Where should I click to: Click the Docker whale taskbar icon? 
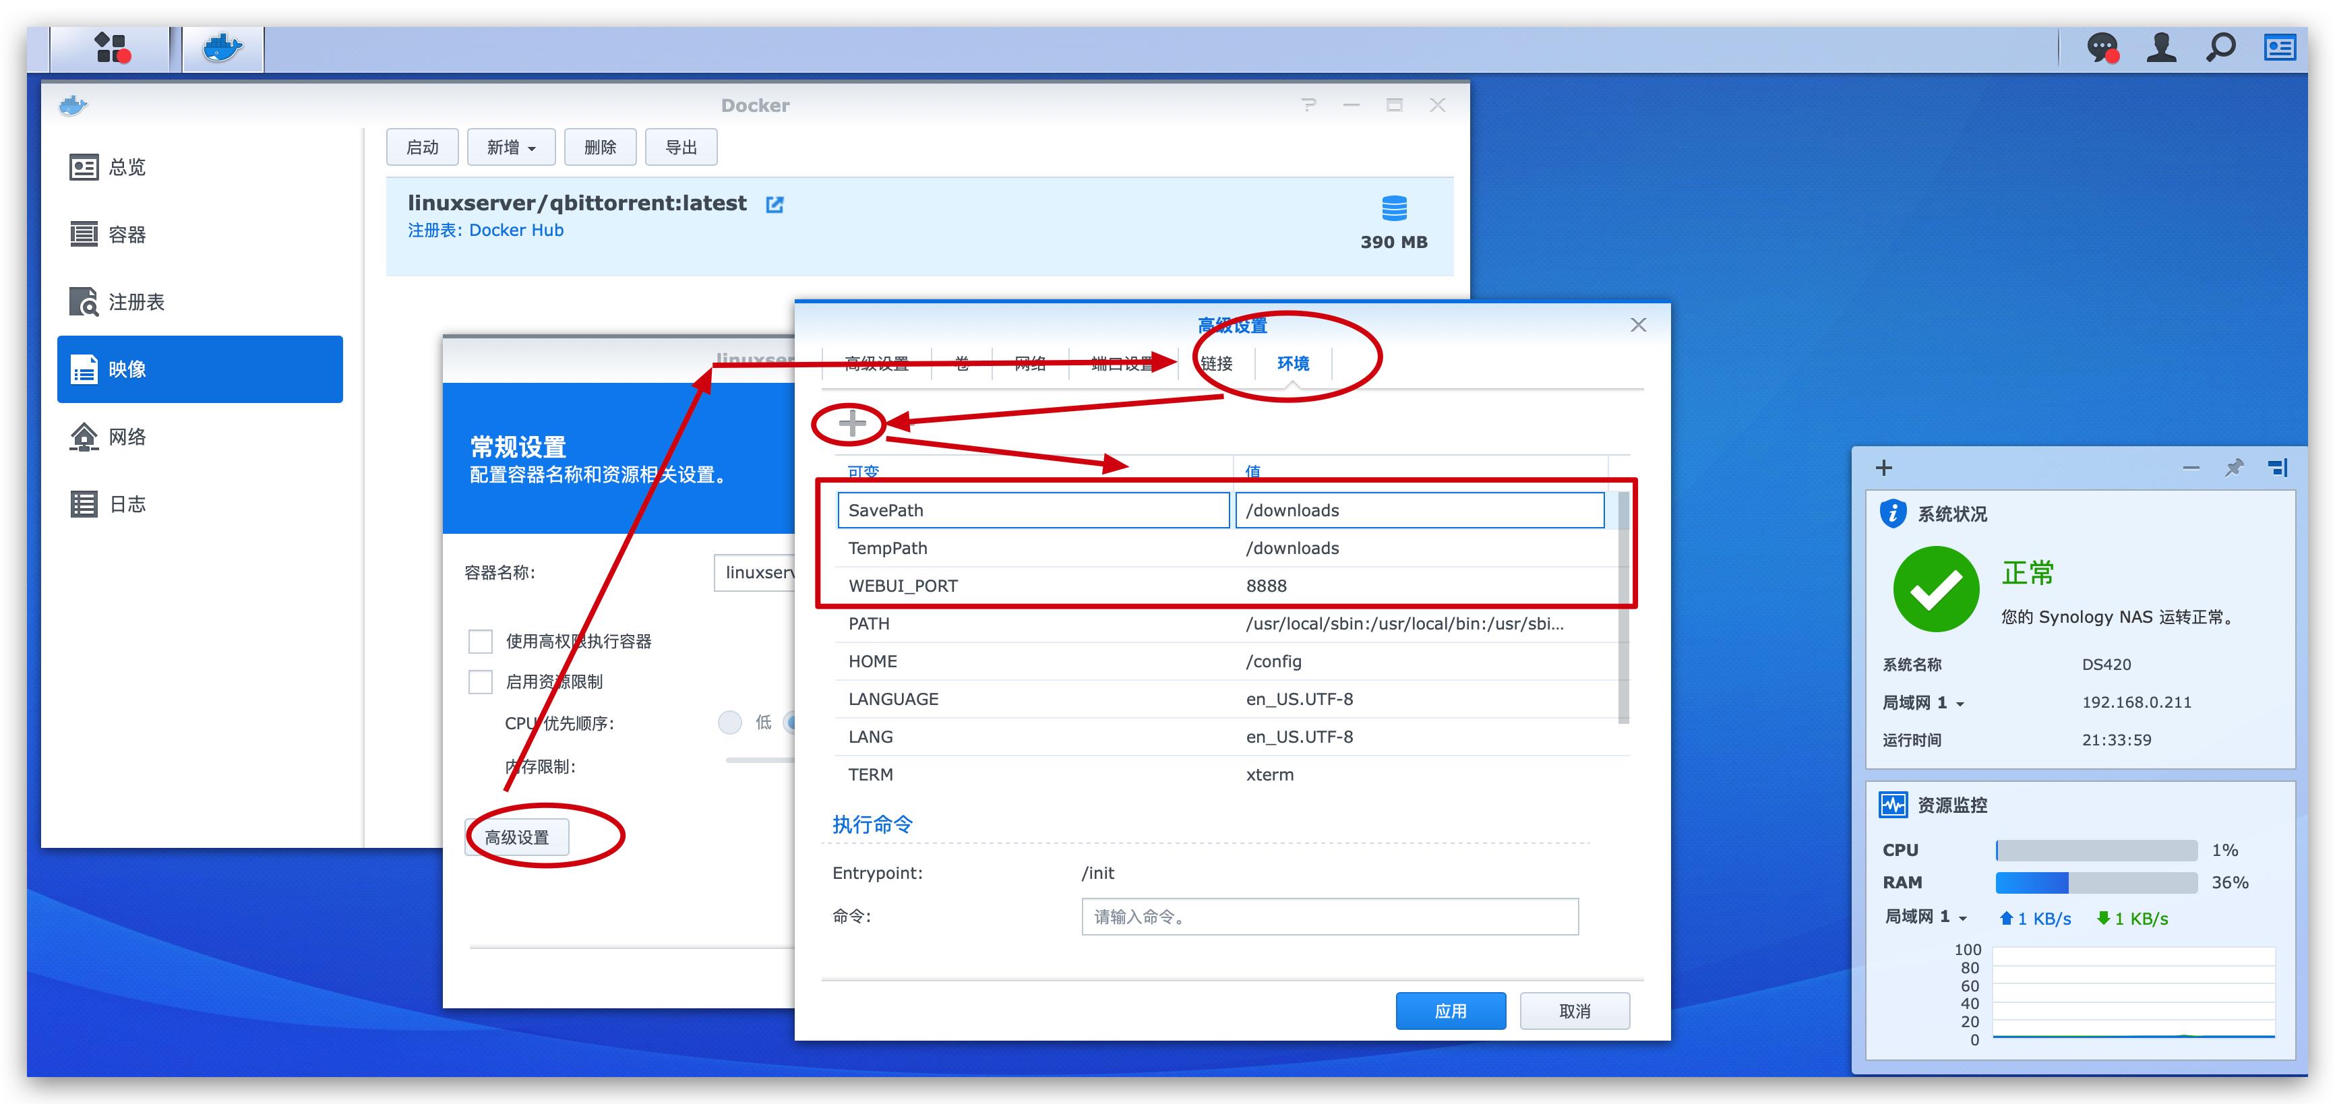coord(222,48)
